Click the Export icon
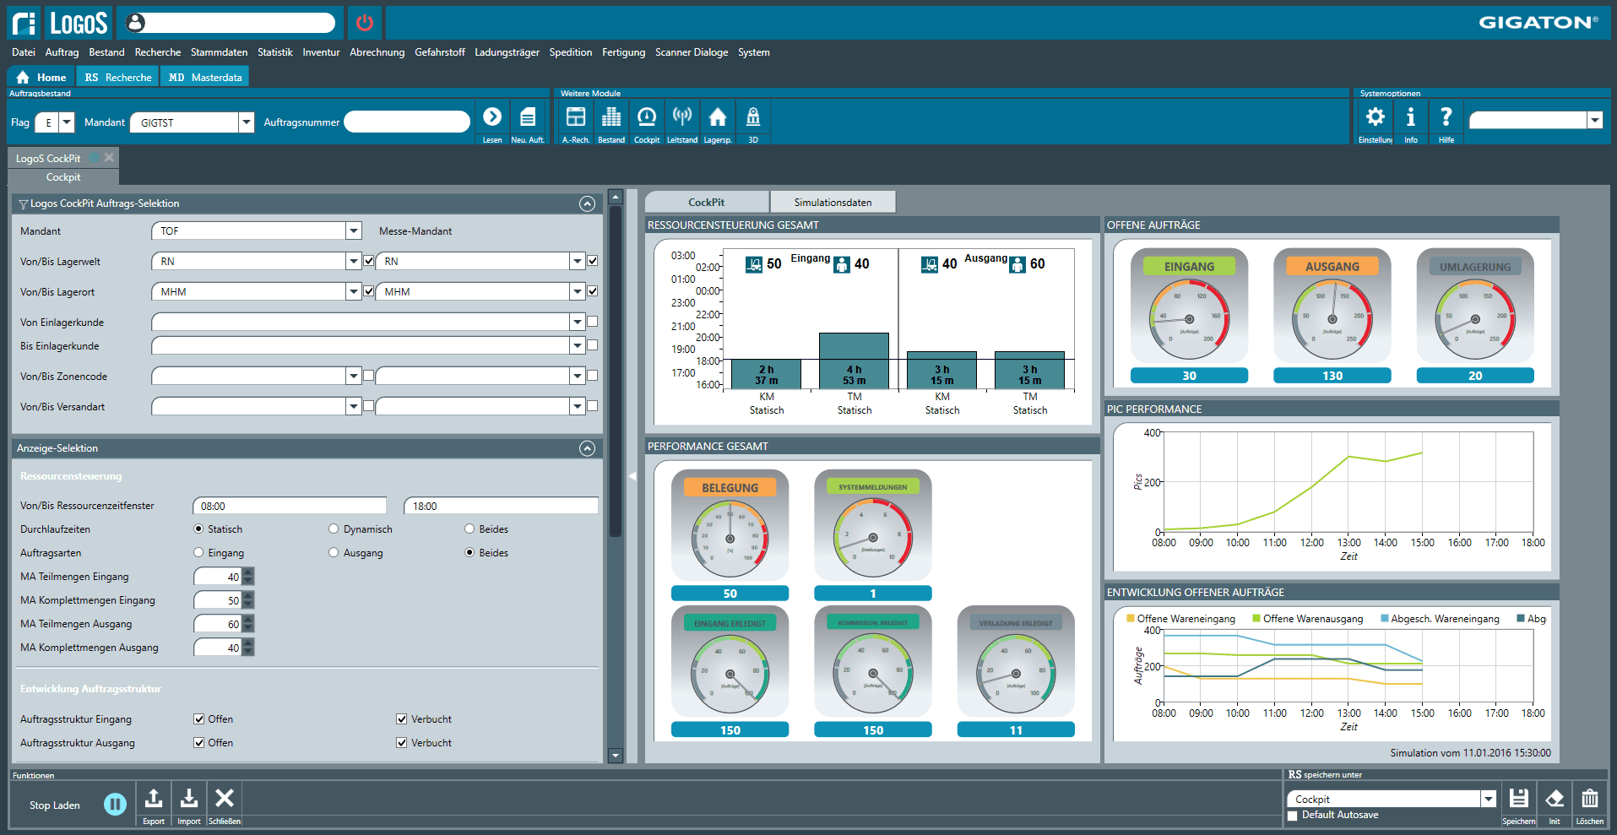Screen dimensions: 1617x835 [x=154, y=798]
